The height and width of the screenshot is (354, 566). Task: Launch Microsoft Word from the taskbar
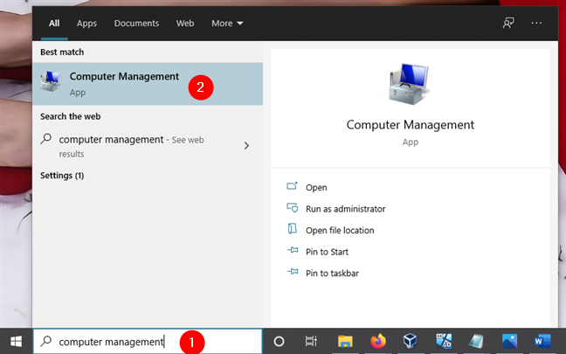(x=542, y=342)
